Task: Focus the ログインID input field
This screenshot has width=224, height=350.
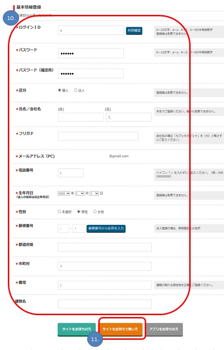Action: [91, 30]
